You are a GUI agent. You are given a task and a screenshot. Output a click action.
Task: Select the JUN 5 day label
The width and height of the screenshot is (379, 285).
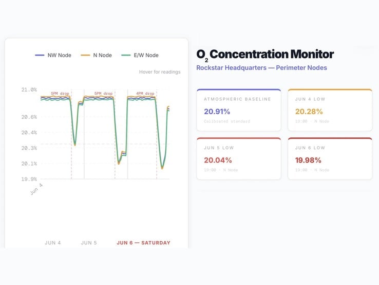89,243
